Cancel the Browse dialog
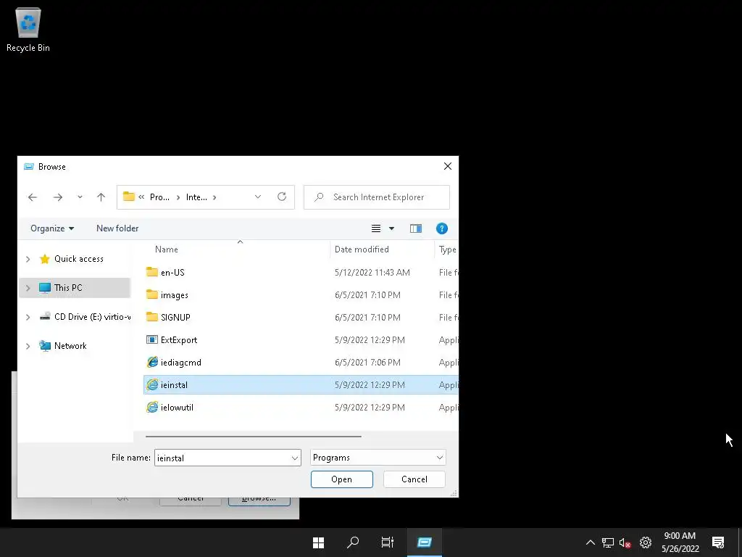Viewport: 742px width, 557px height. coord(414,479)
